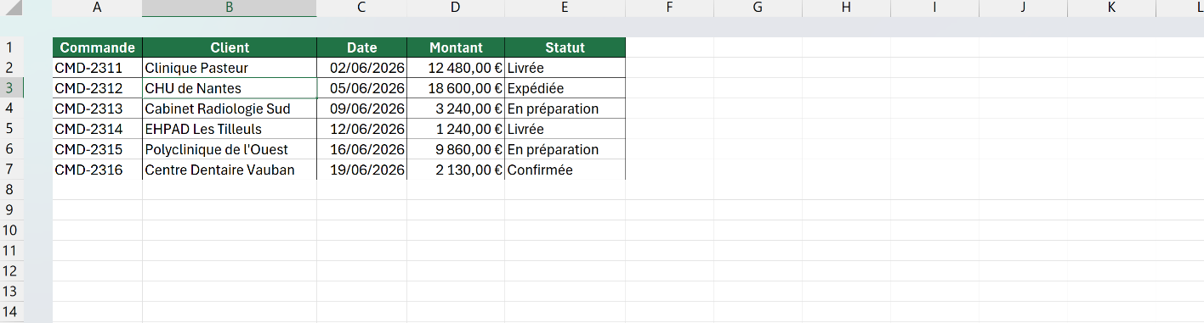Screen dimensions: 1204x323
Task: Click the Client header cell
Action: pos(230,47)
